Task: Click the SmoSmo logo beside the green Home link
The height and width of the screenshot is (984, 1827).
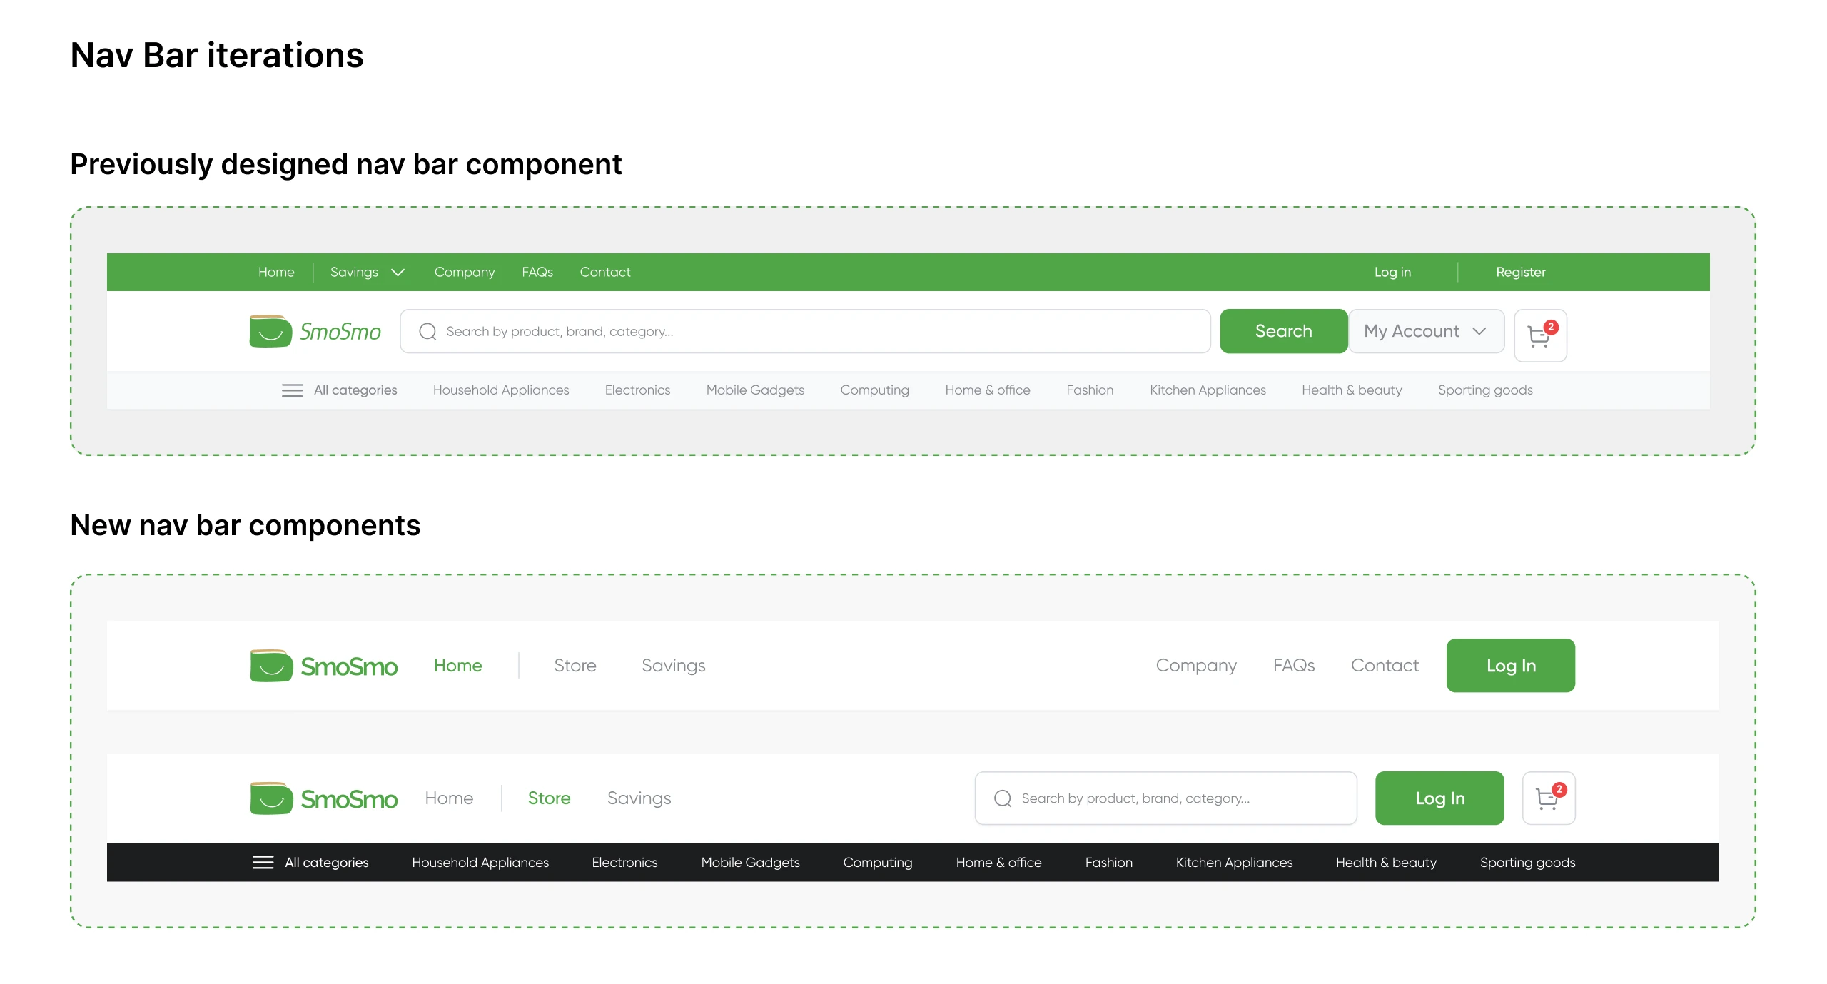Action: tap(323, 666)
